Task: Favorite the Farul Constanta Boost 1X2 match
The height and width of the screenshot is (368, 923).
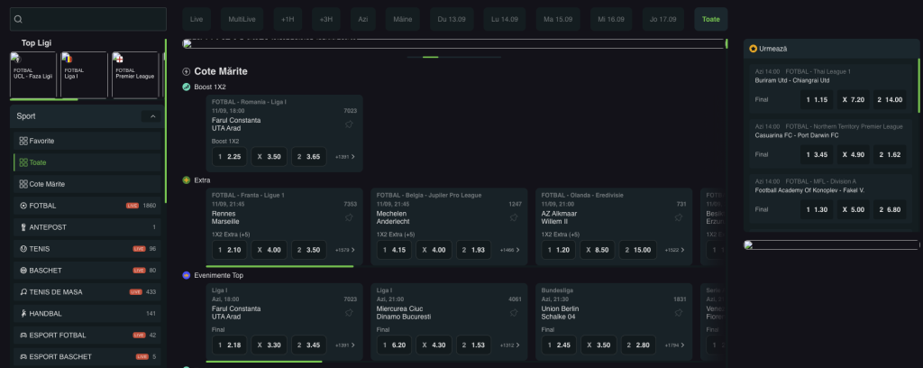Action: [349, 124]
